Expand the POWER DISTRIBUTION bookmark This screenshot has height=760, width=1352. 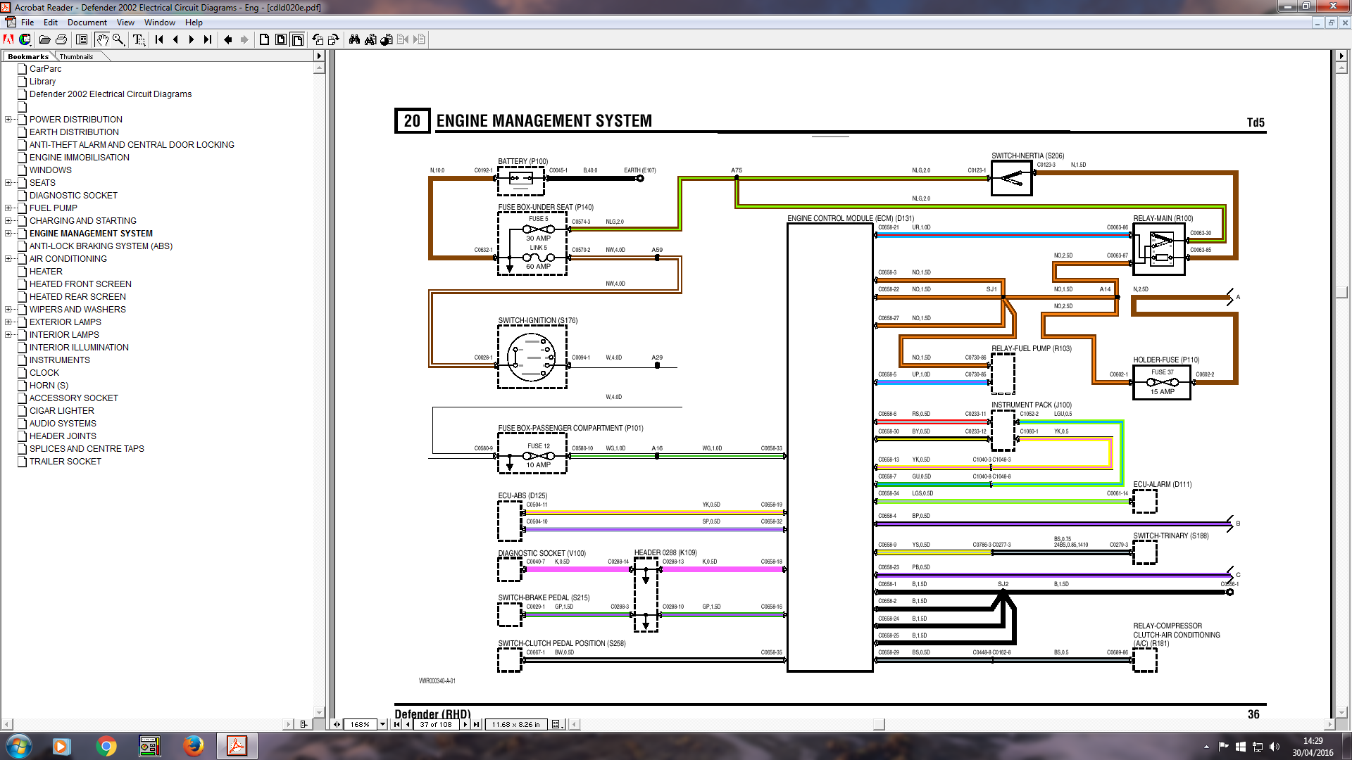[x=8, y=120]
